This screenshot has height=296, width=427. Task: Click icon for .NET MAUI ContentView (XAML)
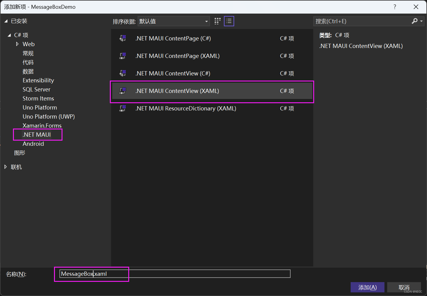(123, 91)
